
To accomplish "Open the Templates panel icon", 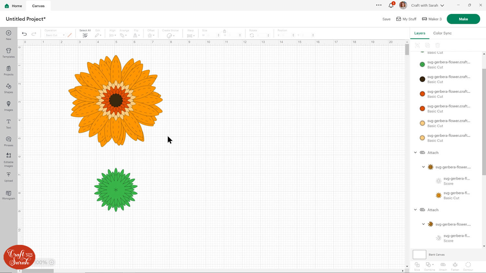I will pyautogui.click(x=8, y=52).
